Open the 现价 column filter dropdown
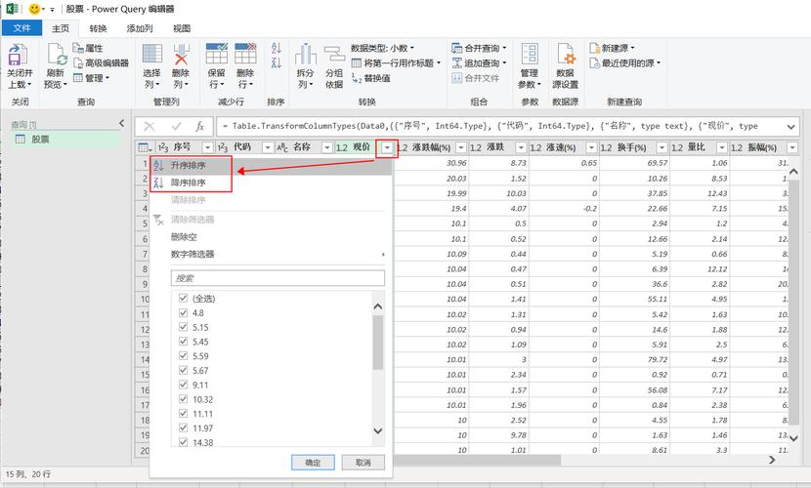 coord(387,147)
